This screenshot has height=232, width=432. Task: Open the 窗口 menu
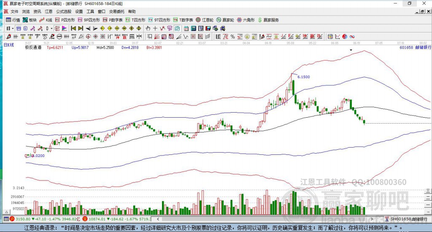(102, 11)
